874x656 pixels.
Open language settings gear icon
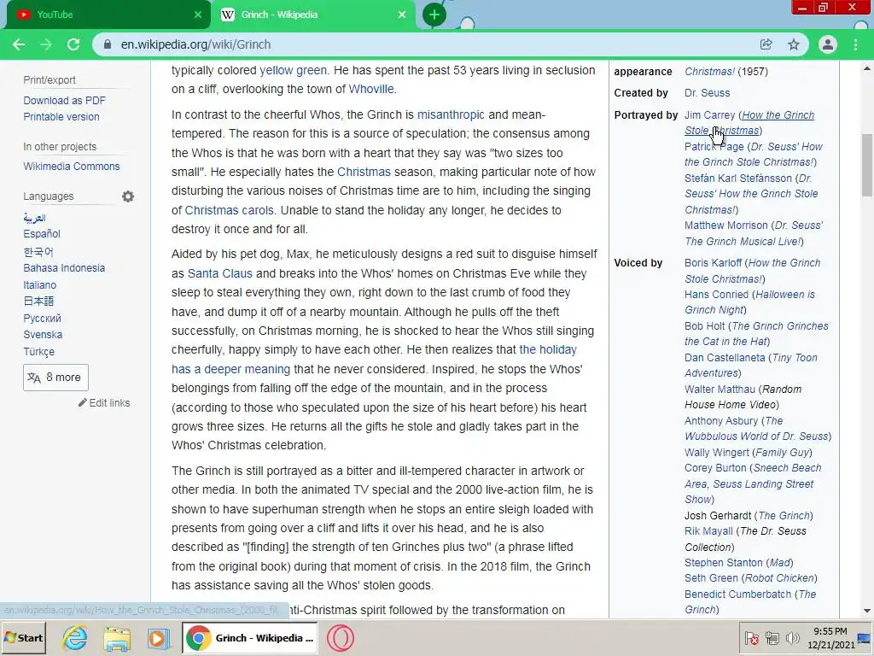[128, 196]
